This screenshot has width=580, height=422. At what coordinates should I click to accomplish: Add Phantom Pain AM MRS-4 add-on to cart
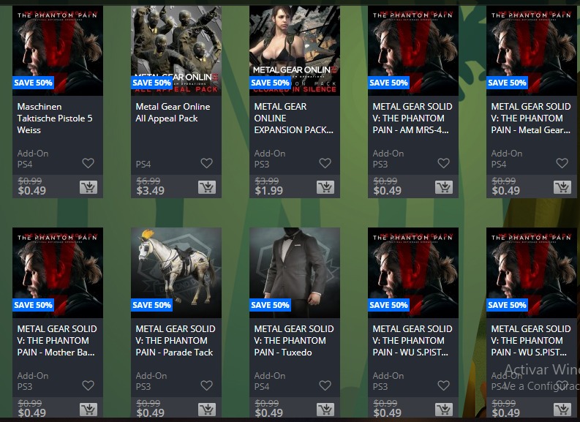tap(444, 187)
